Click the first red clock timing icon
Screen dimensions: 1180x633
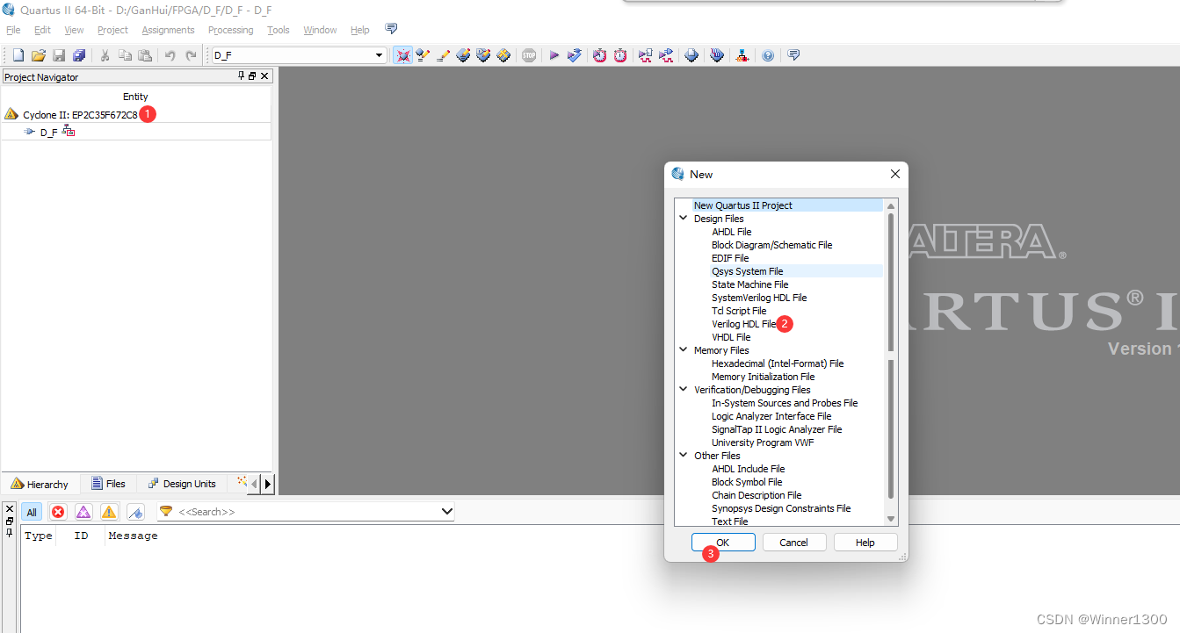(600, 55)
